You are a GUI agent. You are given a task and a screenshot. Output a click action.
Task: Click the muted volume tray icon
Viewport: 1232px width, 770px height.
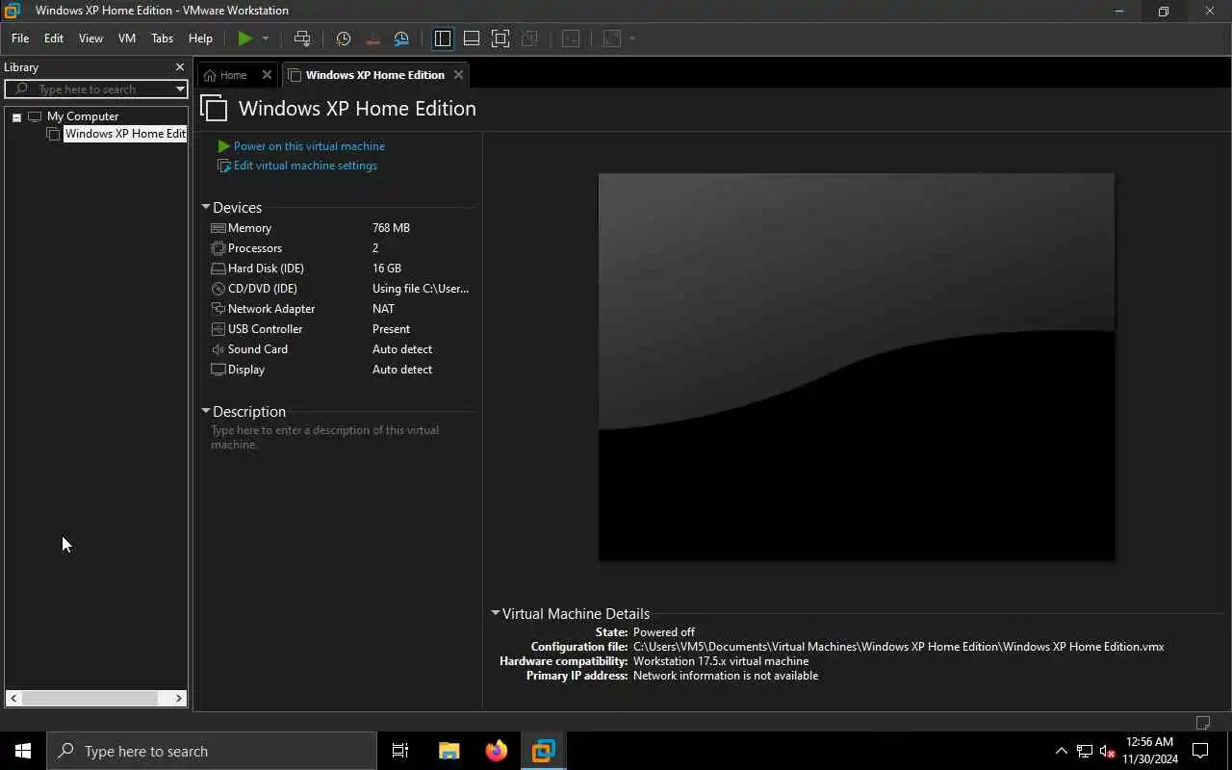coord(1108,751)
